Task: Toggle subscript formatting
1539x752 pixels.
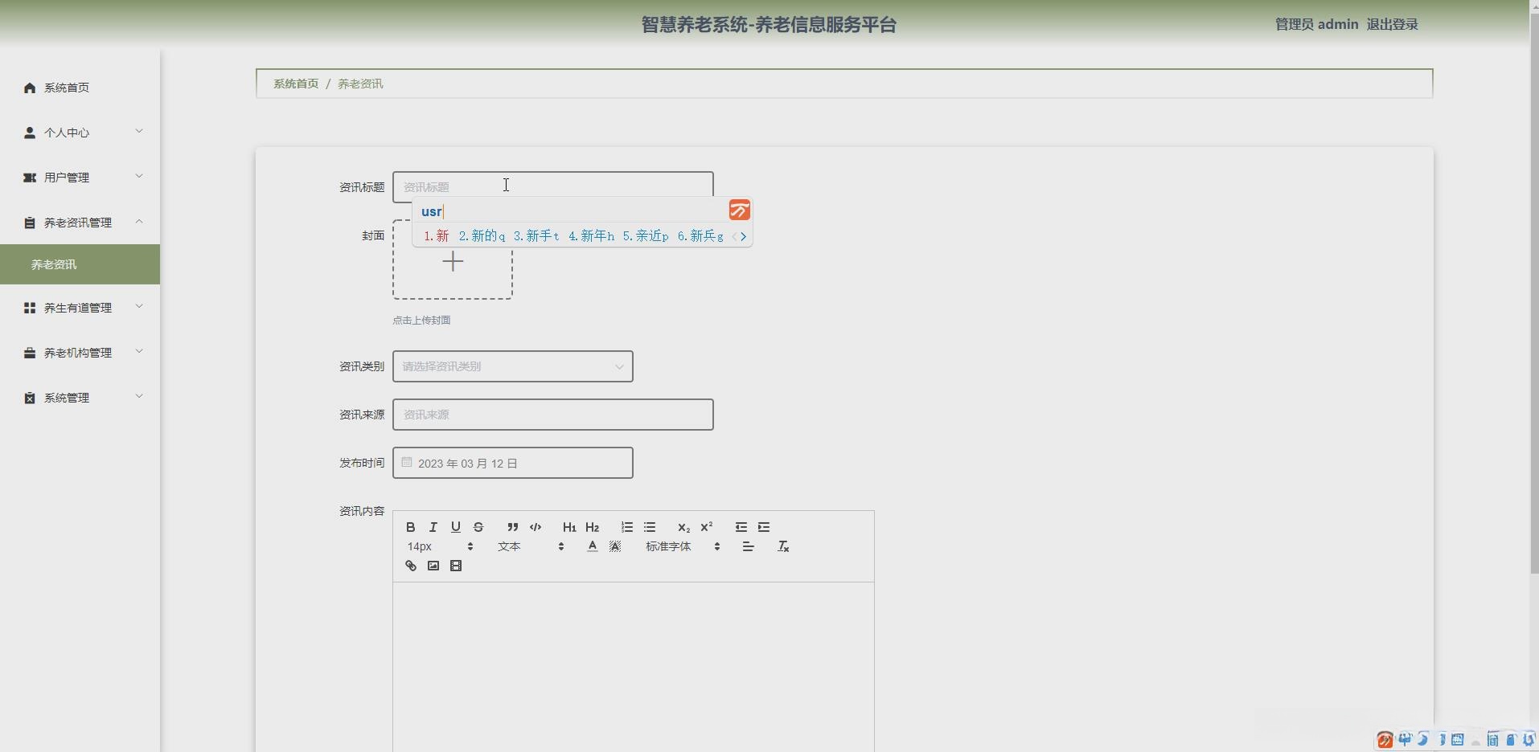Action: coord(683,527)
